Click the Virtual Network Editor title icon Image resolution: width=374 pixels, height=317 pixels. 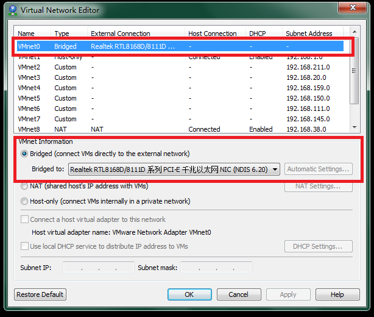coord(13,10)
